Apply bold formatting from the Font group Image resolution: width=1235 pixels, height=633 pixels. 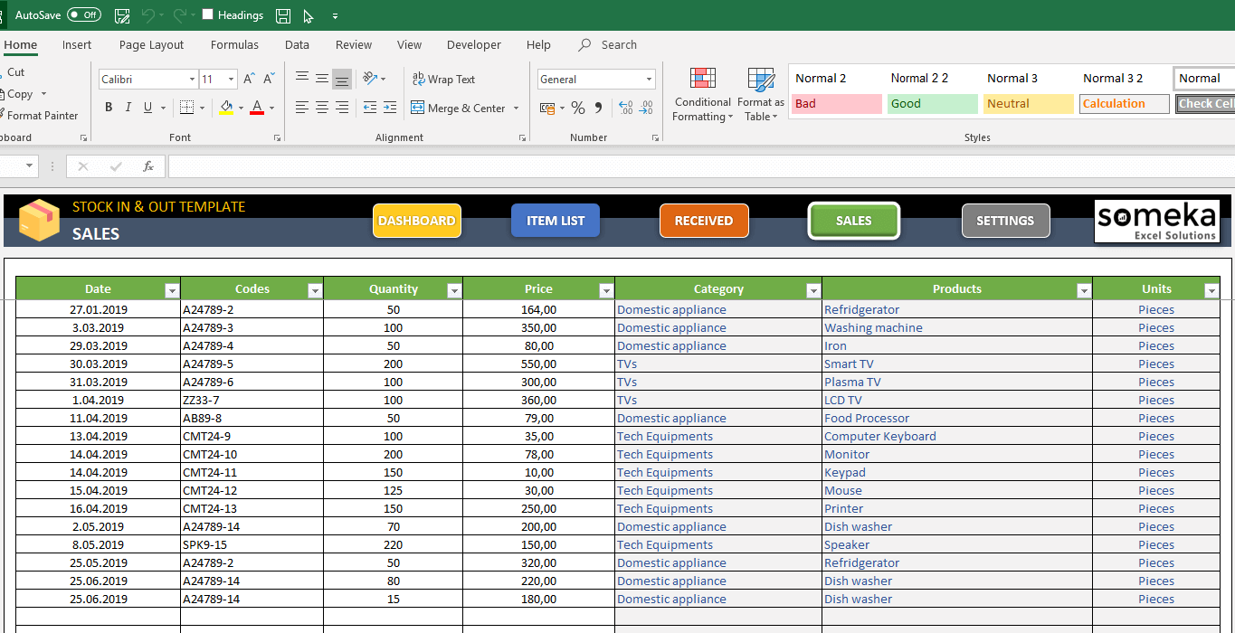pos(108,107)
